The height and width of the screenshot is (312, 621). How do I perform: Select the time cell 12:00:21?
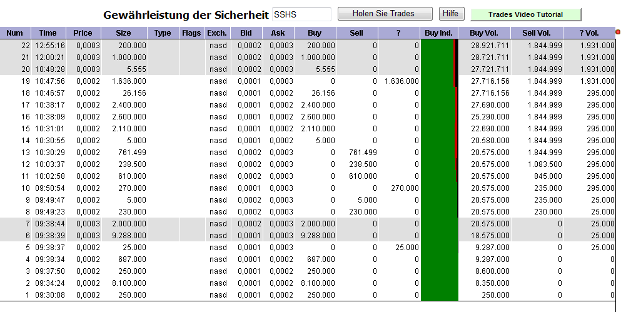click(x=50, y=58)
